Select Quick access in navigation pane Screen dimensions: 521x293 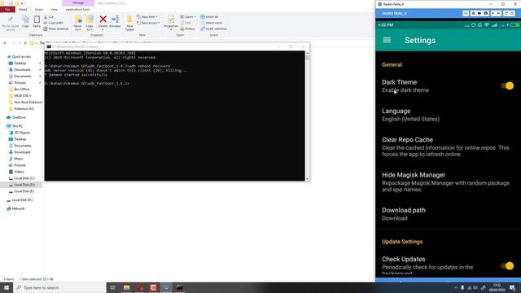(x=21, y=57)
